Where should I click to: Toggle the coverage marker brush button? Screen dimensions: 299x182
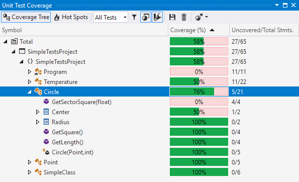coord(157,17)
